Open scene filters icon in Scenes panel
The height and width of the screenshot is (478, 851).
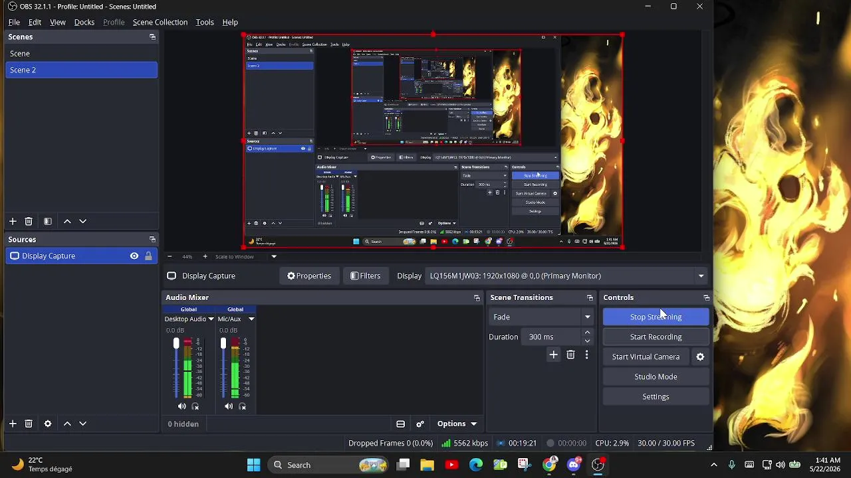48,221
